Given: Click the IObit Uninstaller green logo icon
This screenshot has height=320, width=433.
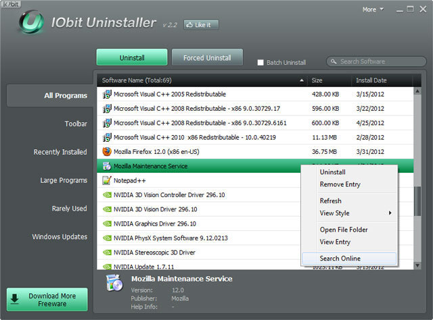Looking at the screenshot, I should coord(31,22).
